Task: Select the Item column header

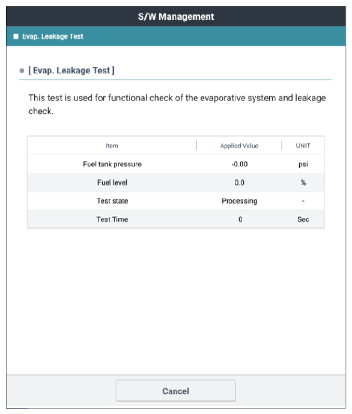Action: coord(112,146)
